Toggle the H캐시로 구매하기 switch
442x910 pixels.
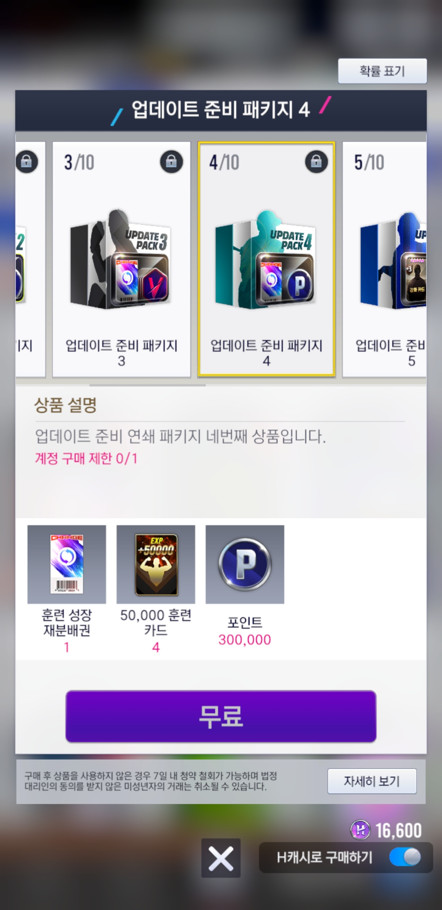click(x=405, y=857)
